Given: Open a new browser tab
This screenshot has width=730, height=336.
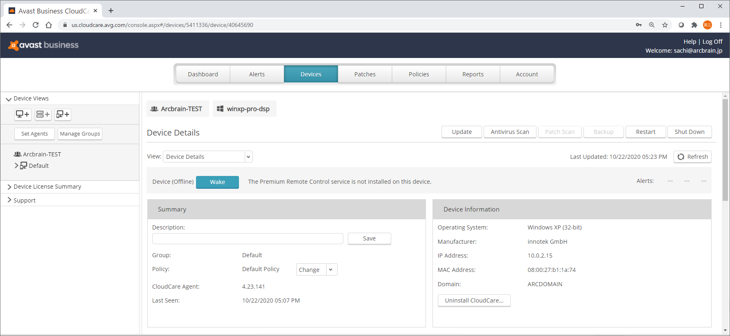Looking at the screenshot, I should click(111, 11).
